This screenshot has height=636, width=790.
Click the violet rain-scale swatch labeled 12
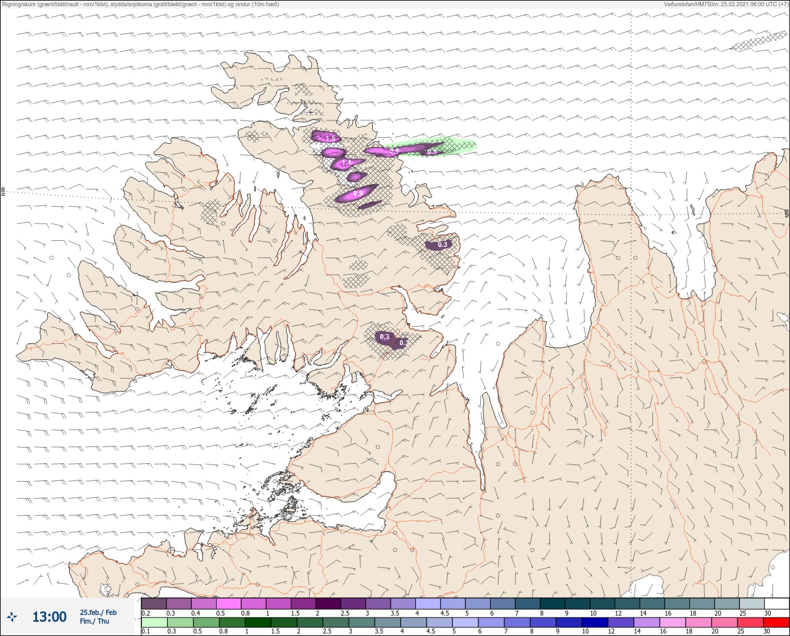pyautogui.click(x=620, y=622)
